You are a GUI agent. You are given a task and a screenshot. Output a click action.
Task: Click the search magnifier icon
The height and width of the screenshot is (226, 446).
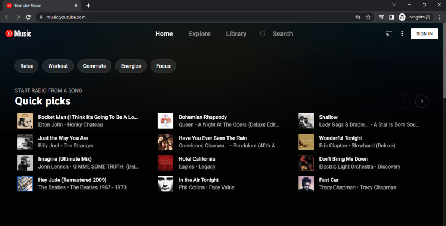(x=263, y=33)
